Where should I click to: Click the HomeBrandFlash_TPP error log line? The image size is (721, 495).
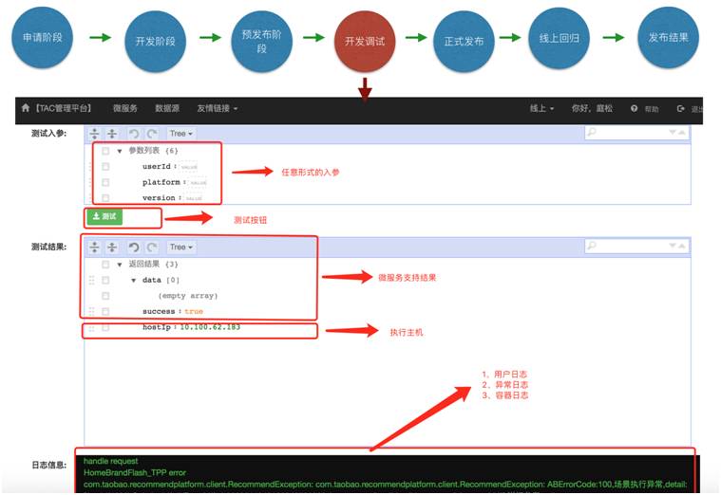(135, 472)
